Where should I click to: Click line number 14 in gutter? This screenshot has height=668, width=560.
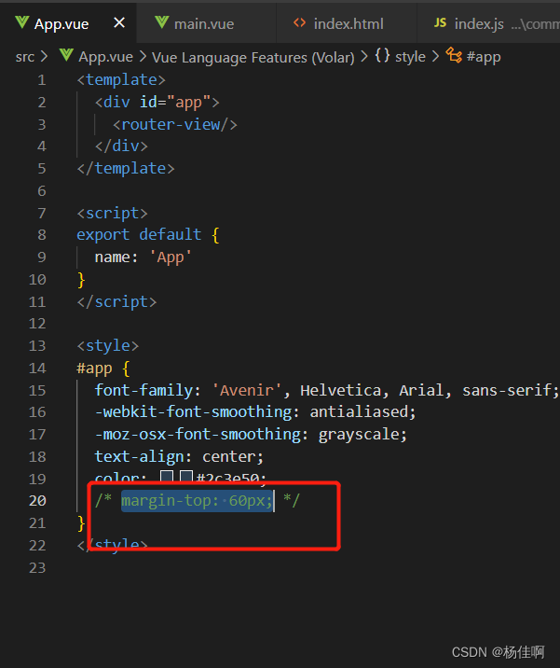point(37,369)
